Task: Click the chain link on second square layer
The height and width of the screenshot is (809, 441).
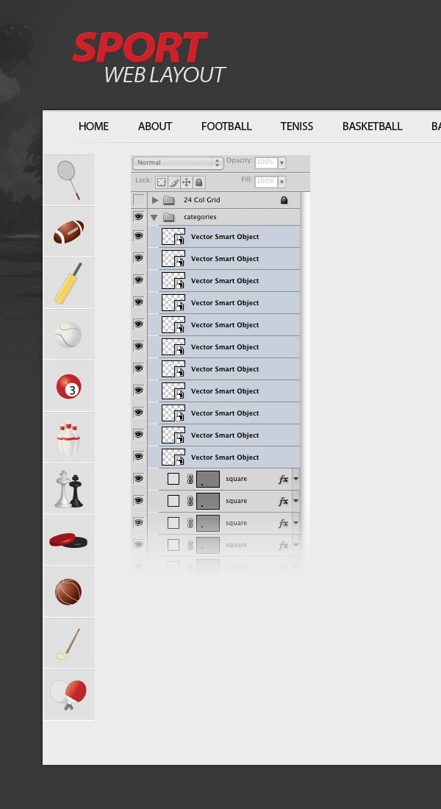Action: click(190, 501)
